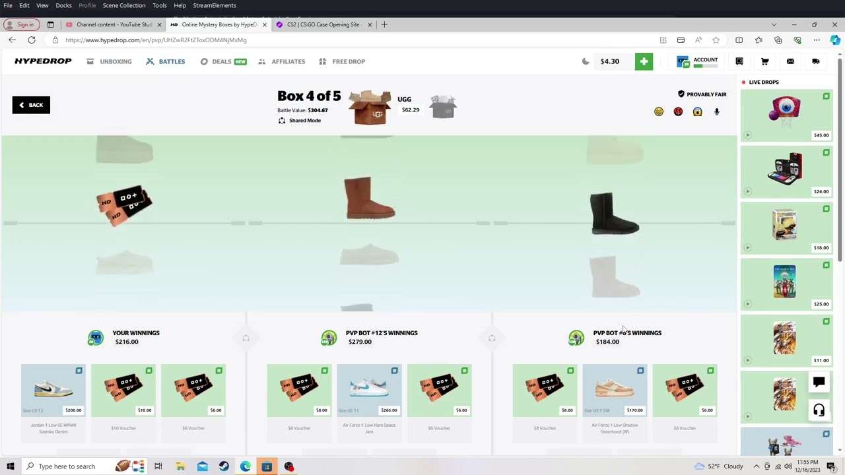Open the Unboxing section
The width and height of the screenshot is (845, 475).
[109, 61]
